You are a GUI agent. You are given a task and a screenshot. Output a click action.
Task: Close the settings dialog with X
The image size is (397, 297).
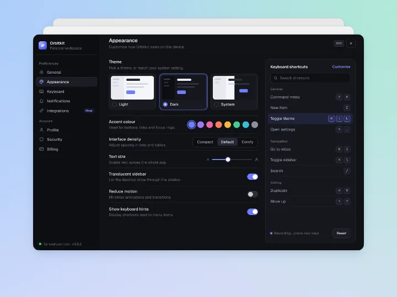point(351,43)
